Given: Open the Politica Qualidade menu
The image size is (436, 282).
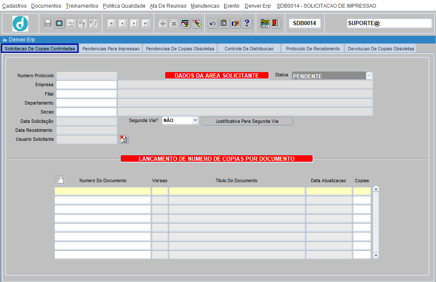Looking at the screenshot, I should (x=124, y=6).
